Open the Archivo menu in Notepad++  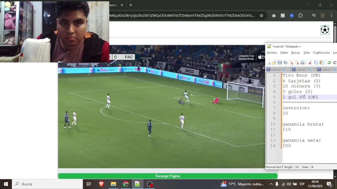coord(272,53)
